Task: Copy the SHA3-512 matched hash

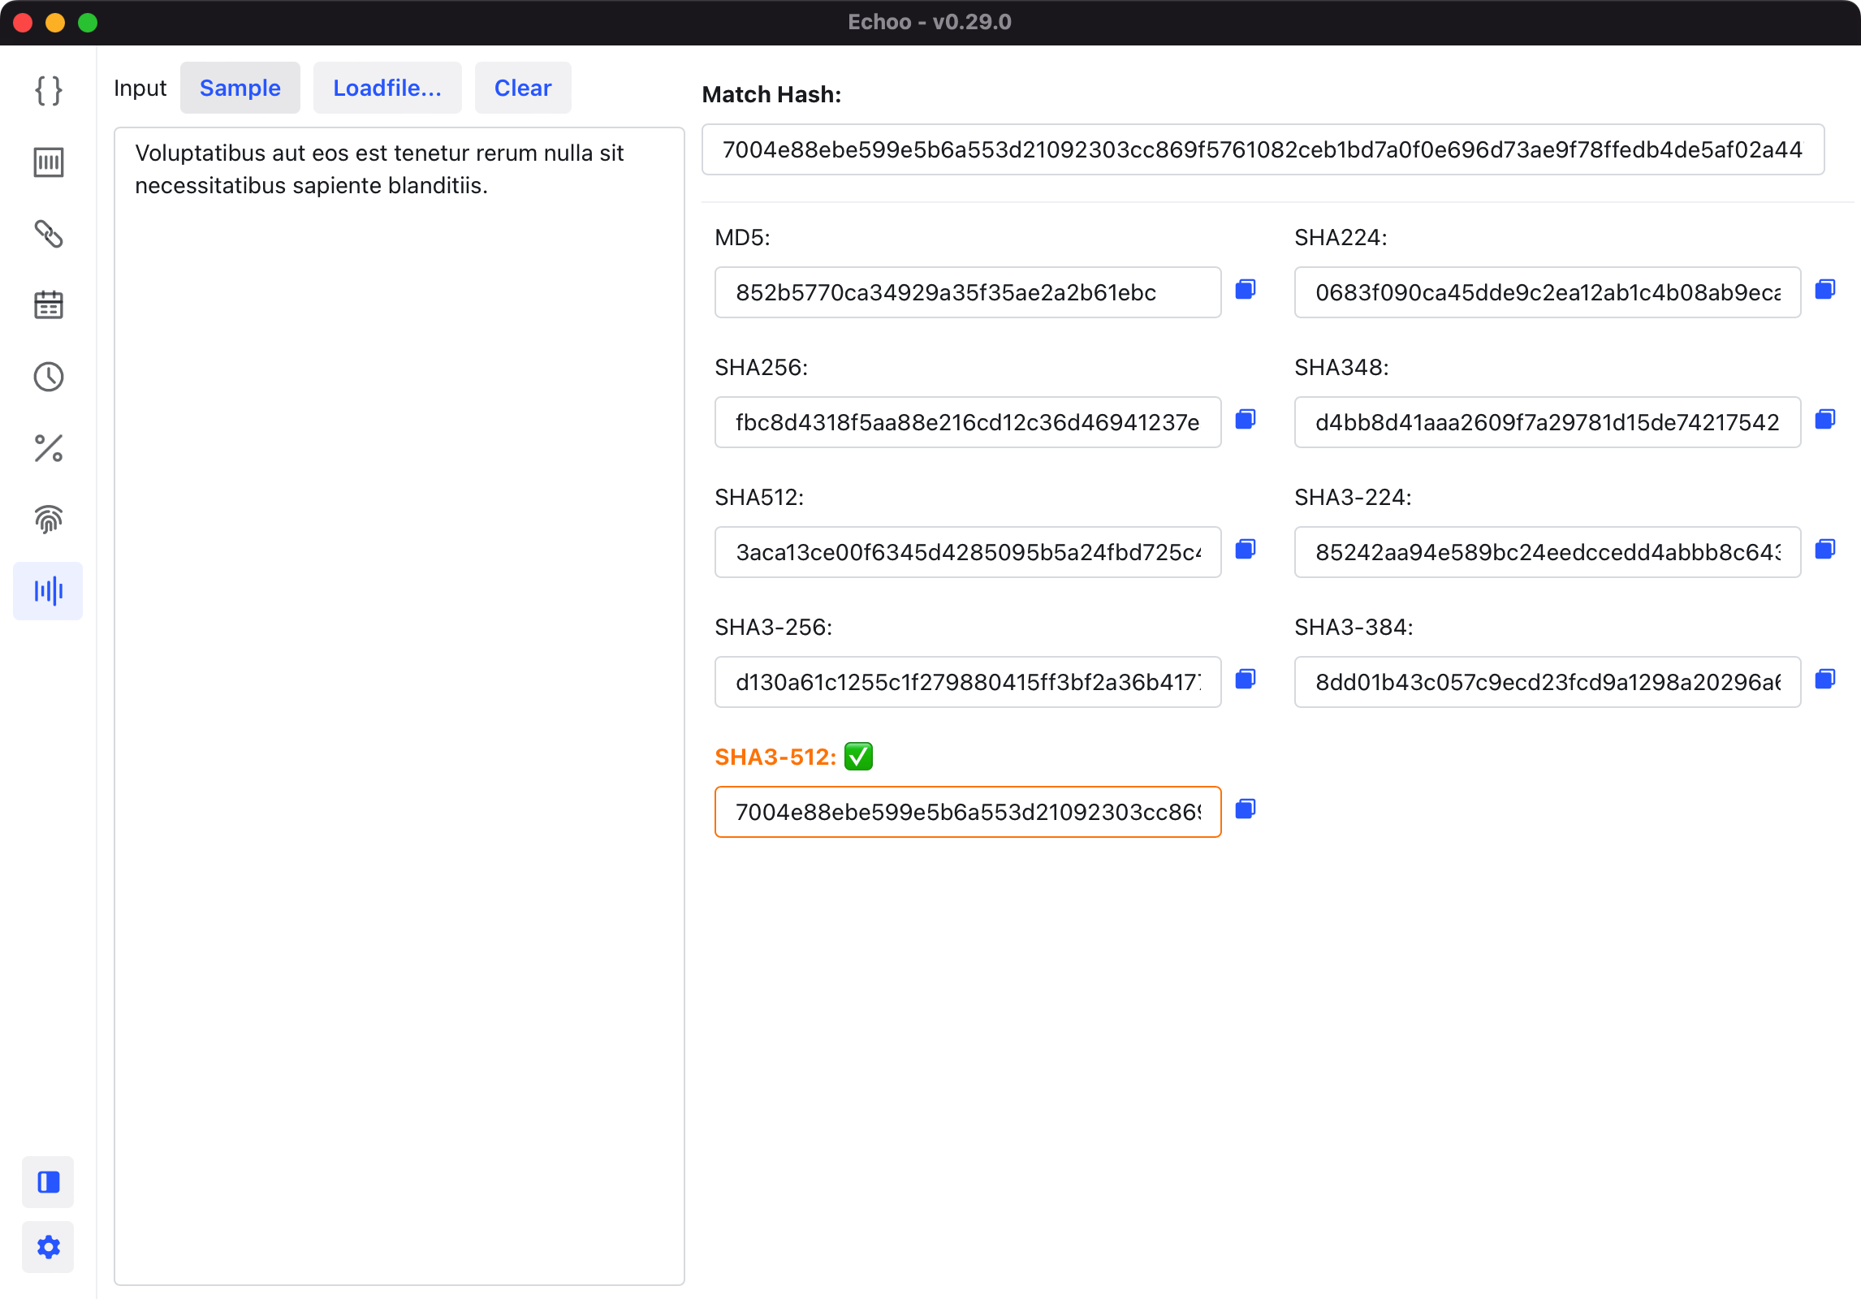Action: pyautogui.click(x=1246, y=809)
